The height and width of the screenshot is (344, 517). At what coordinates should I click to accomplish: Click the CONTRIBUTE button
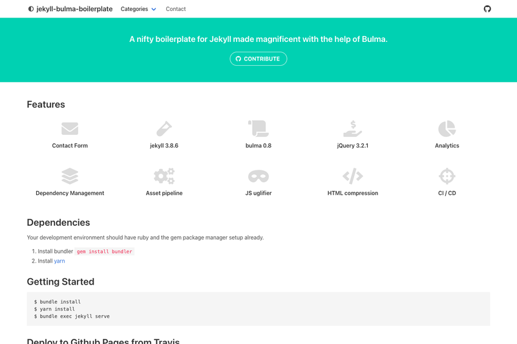[x=258, y=59]
